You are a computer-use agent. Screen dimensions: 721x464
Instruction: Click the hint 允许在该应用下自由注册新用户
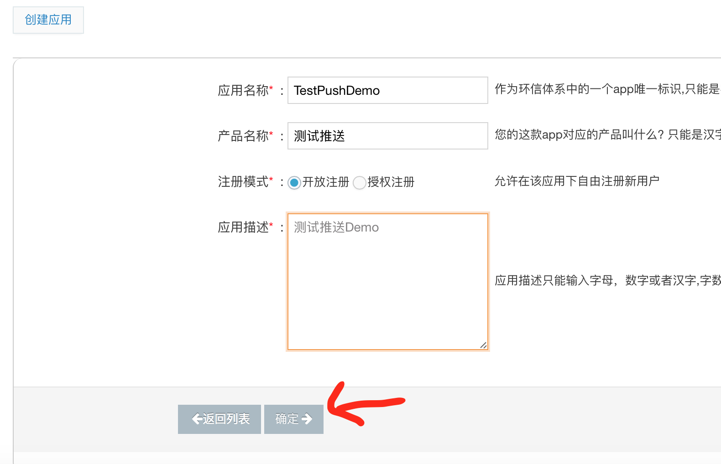(577, 181)
